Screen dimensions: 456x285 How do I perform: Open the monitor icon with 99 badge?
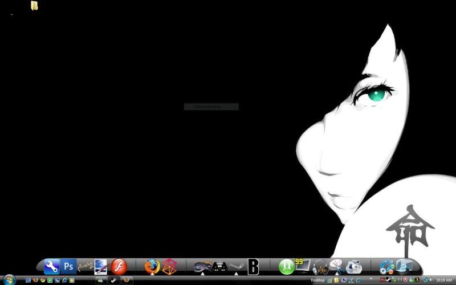(302, 265)
